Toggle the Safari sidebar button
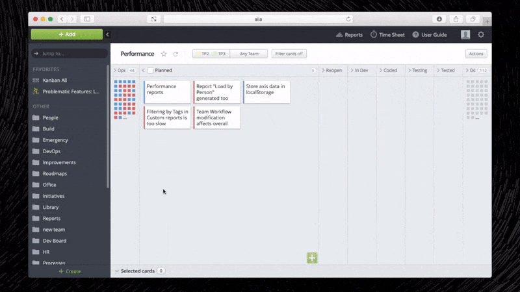This screenshot has width=520, height=292. [87, 19]
